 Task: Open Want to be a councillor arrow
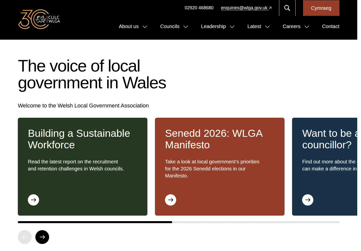pyautogui.click(x=308, y=200)
